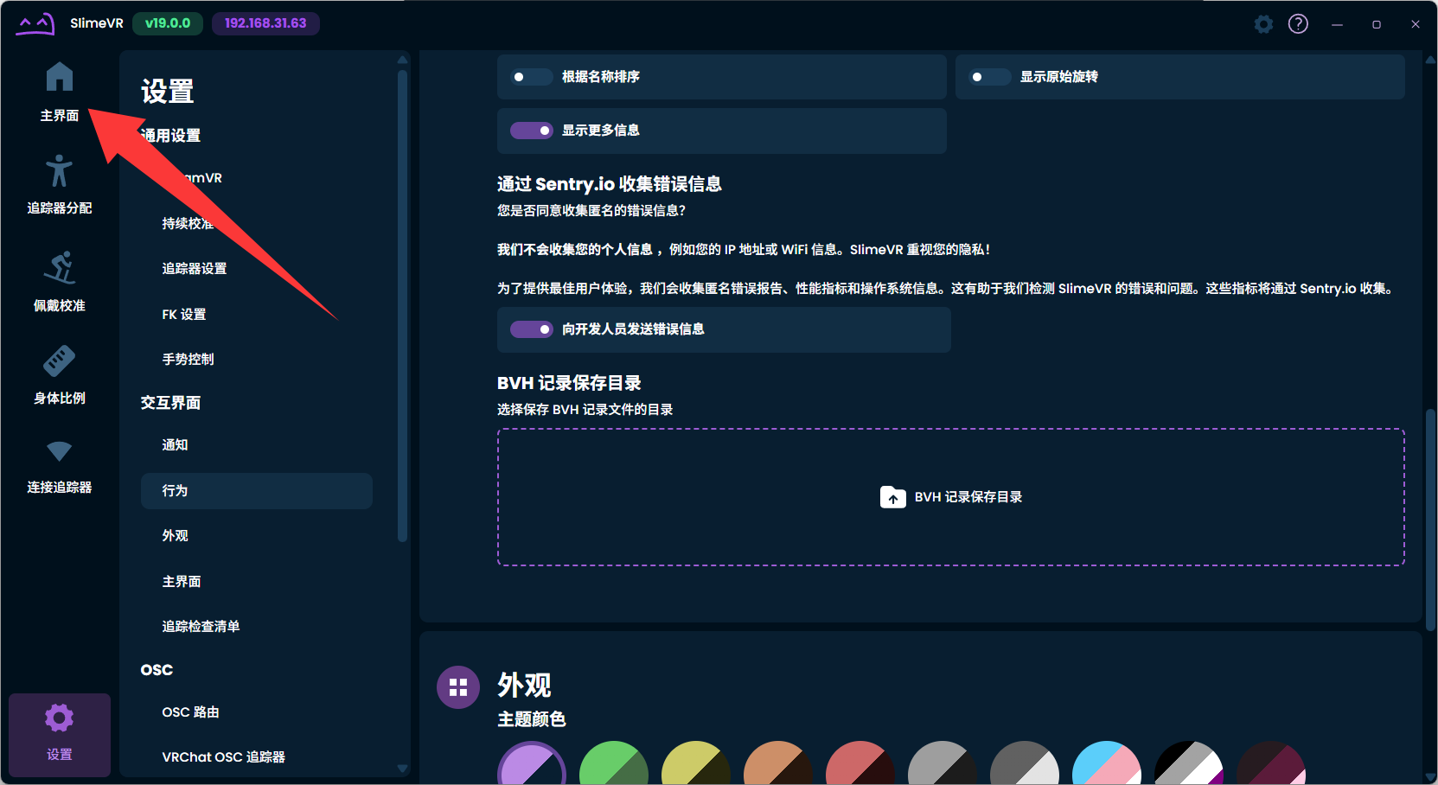Select 追踪器设置 in the settings list
1438x785 pixels.
point(257,269)
